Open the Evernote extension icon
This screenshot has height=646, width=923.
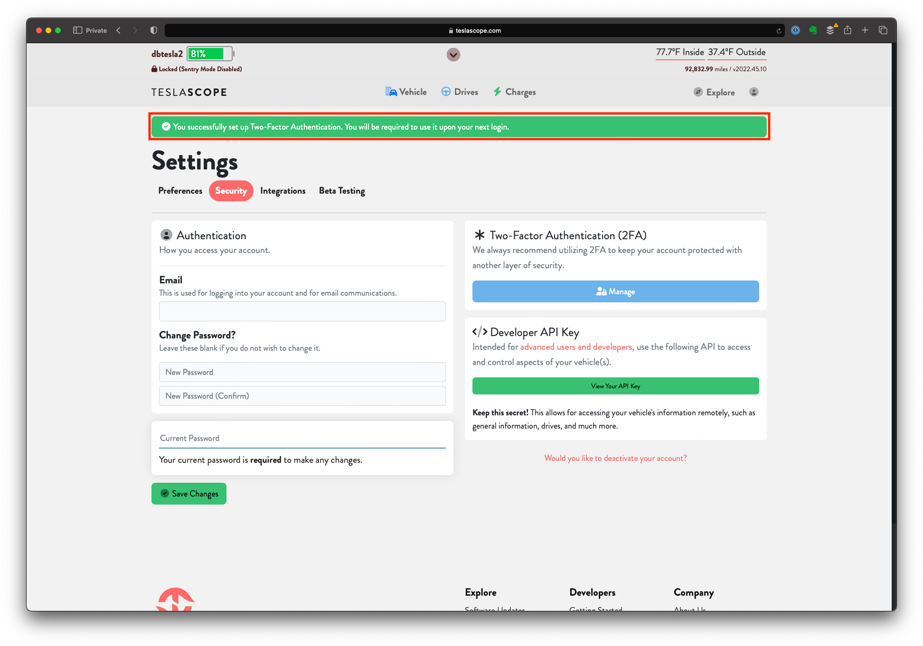point(813,30)
